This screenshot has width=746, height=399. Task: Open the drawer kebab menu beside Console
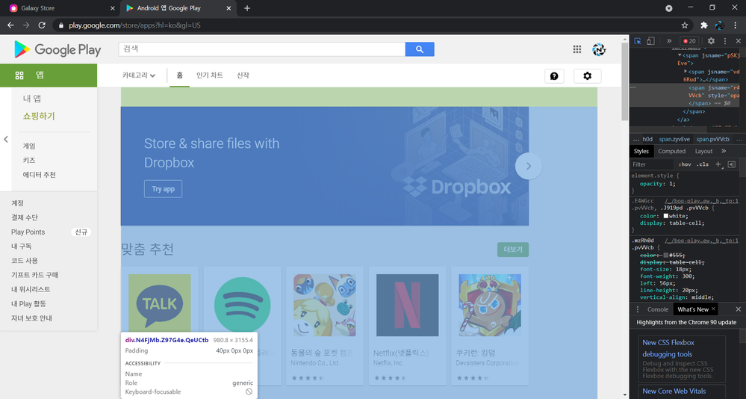638,309
